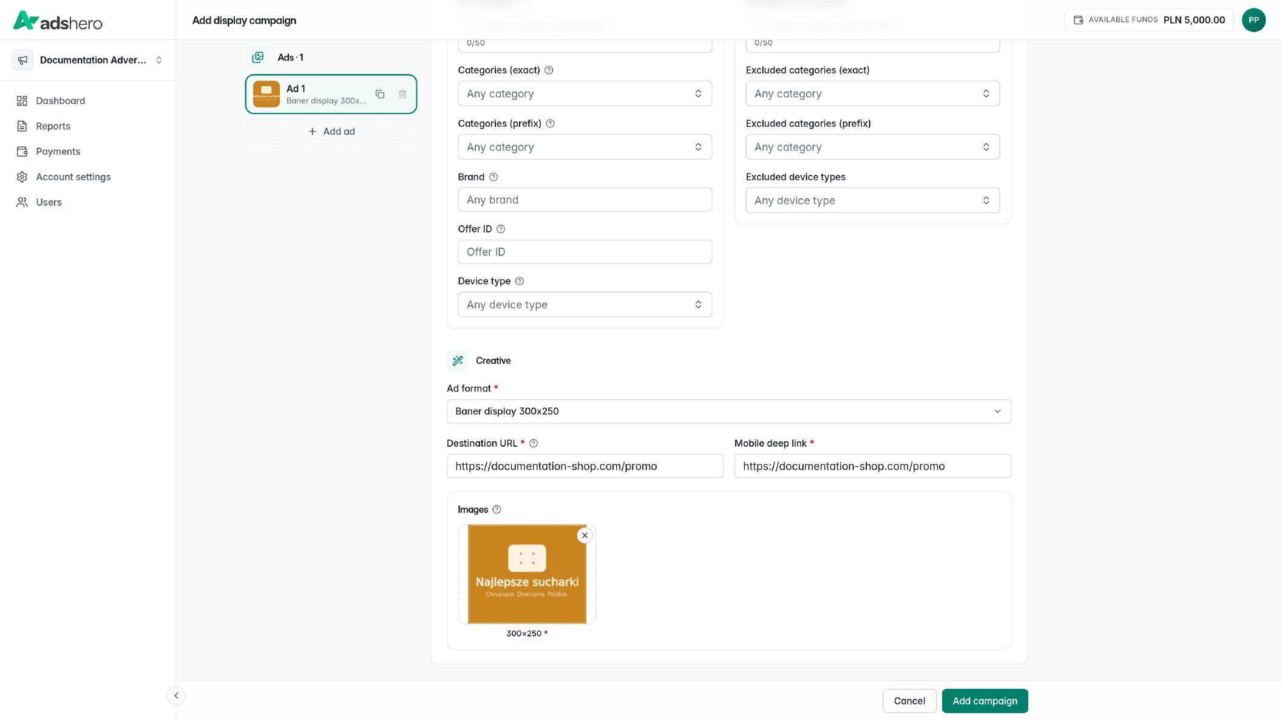Open Excluded device types dropdown
This screenshot has height=721, width=1282.
[872, 200]
